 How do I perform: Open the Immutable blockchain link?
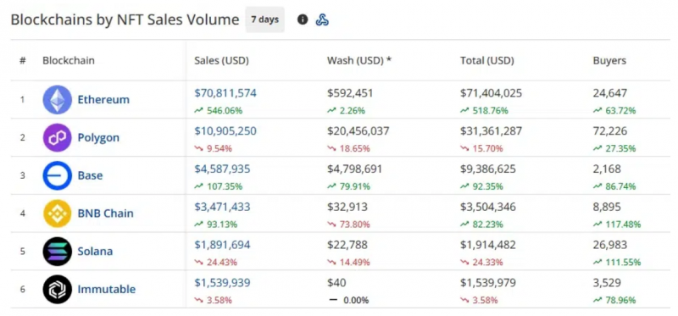[x=107, y=289]
